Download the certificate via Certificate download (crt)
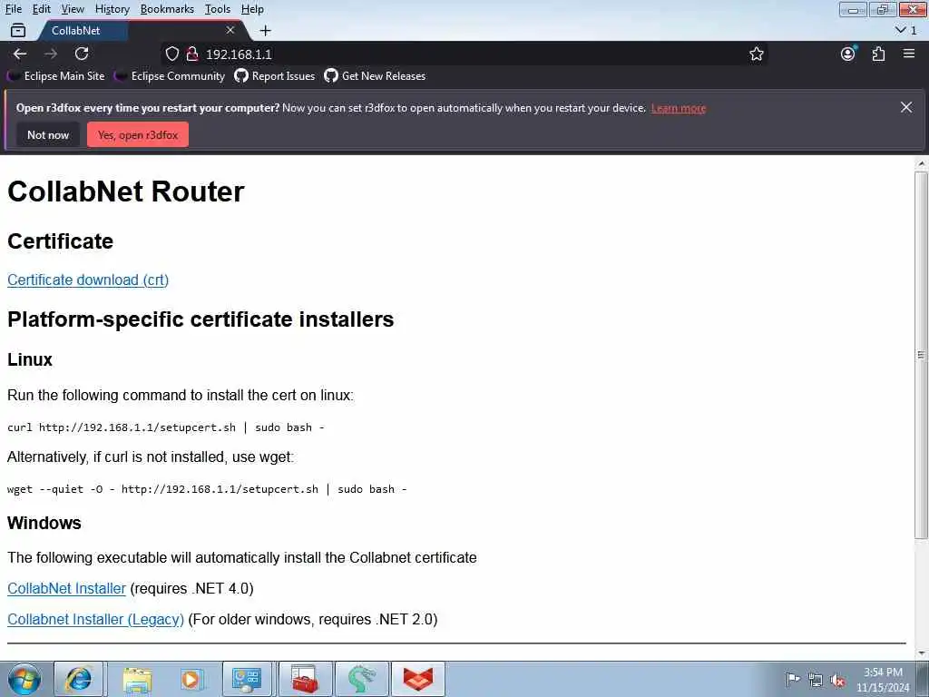Viewport: 929px width, 697px height. click(x=88, y=280)
